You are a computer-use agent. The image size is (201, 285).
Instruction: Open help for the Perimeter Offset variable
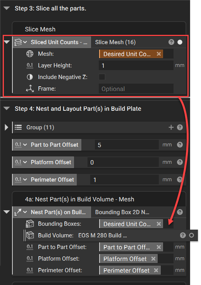180,180
